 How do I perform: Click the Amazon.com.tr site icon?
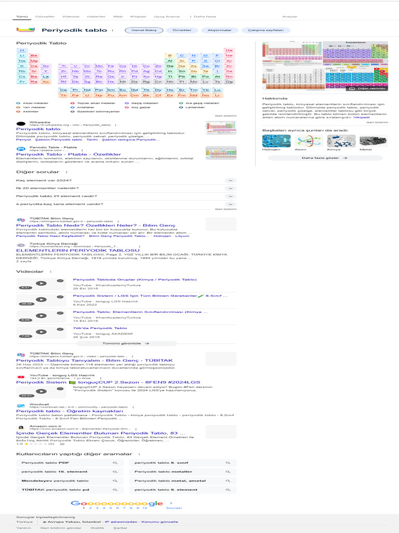21,428
